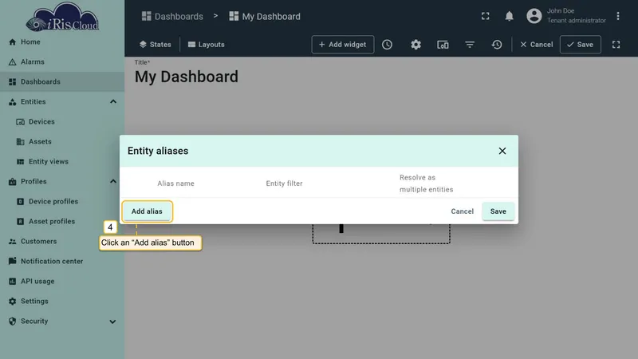Cancel the Entity aliases dialog
This screenshot has width=638, height=359.
point(463,211)
